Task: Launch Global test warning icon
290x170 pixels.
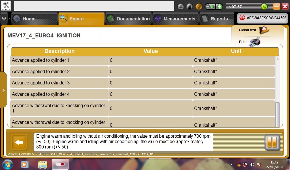Action: [264, 30]
